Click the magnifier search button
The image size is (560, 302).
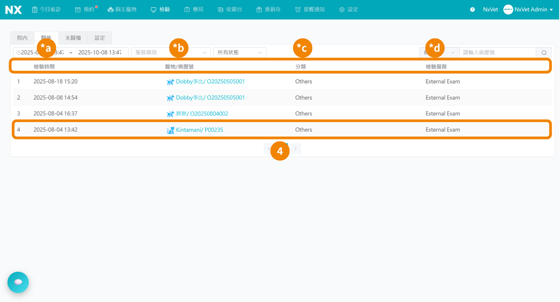click(544, 53)
